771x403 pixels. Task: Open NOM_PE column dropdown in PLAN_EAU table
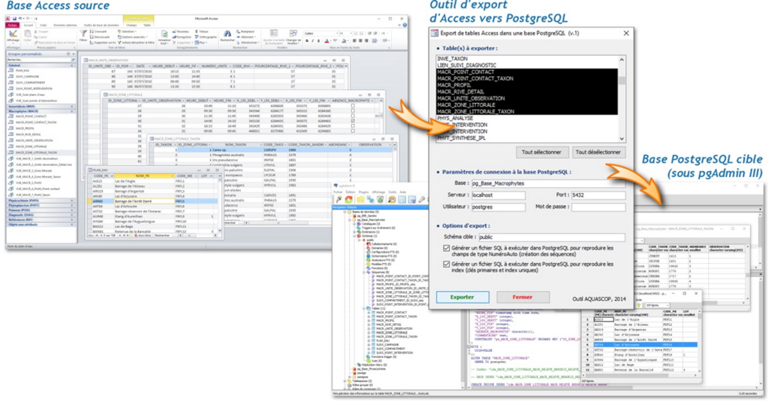[x=172, y=176]
